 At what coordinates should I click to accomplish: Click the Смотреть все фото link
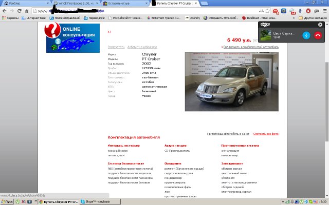(x=266, y=134)
